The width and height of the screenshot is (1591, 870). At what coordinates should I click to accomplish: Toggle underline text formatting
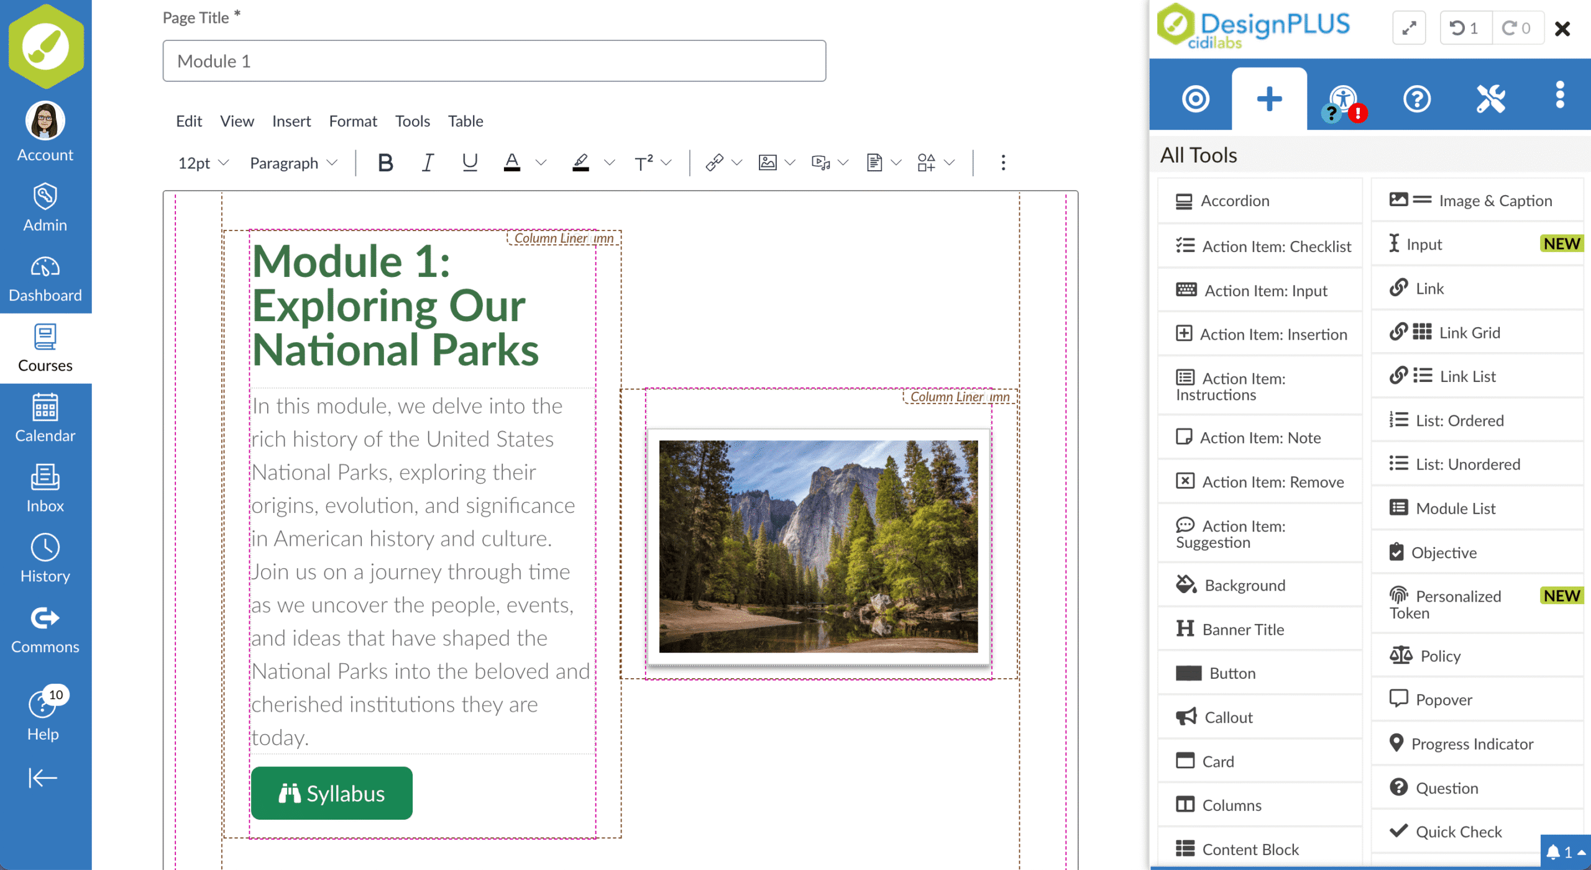[470, 163]
